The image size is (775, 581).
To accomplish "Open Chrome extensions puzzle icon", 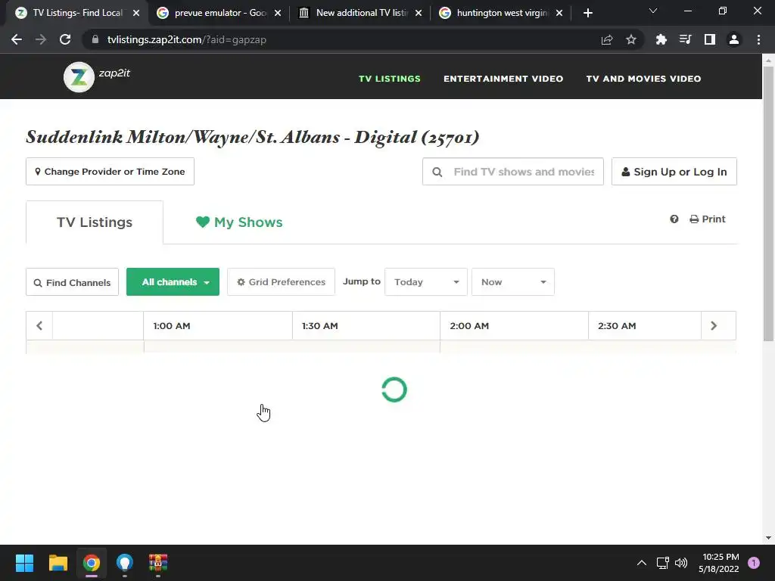I will pyautogui.click(x=661, y=39).
